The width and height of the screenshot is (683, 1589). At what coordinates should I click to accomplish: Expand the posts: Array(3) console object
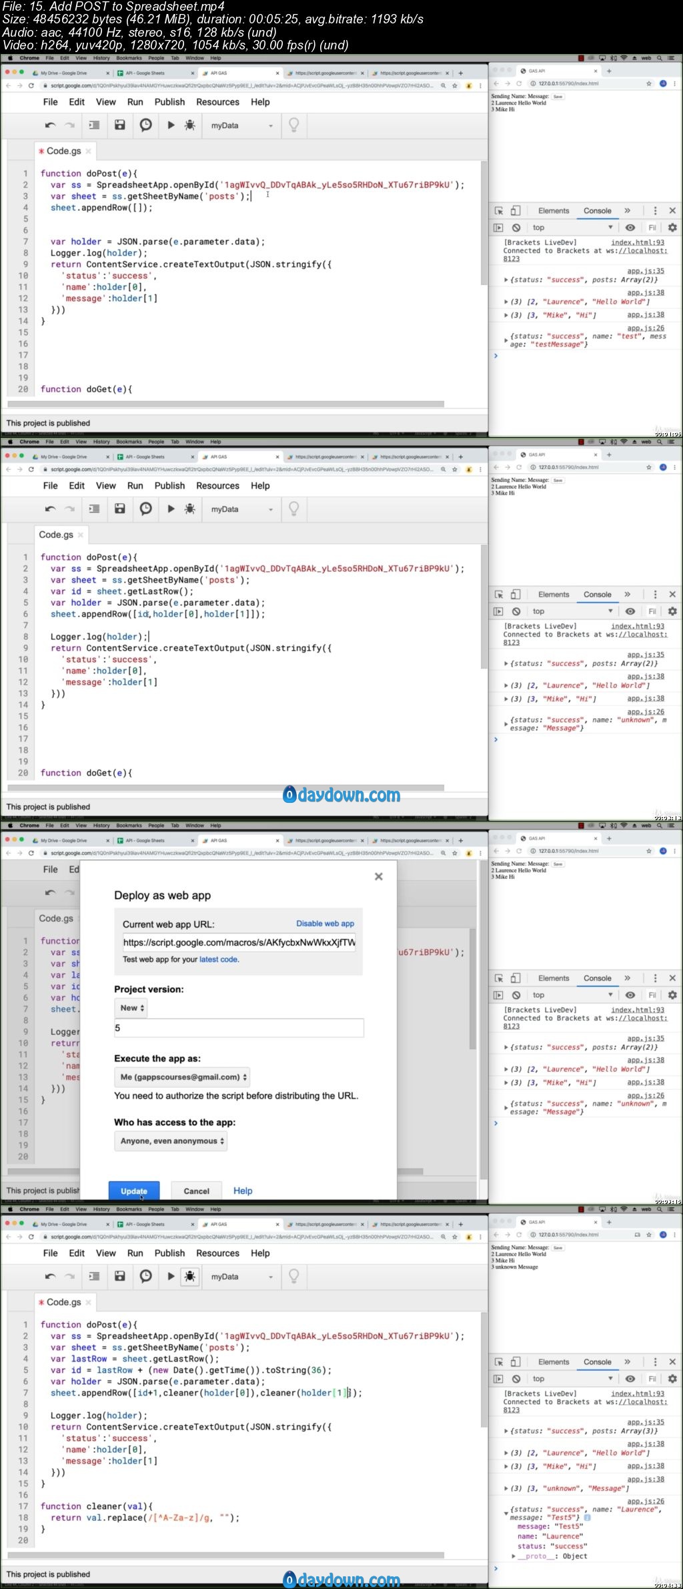tap(507, 1431)
